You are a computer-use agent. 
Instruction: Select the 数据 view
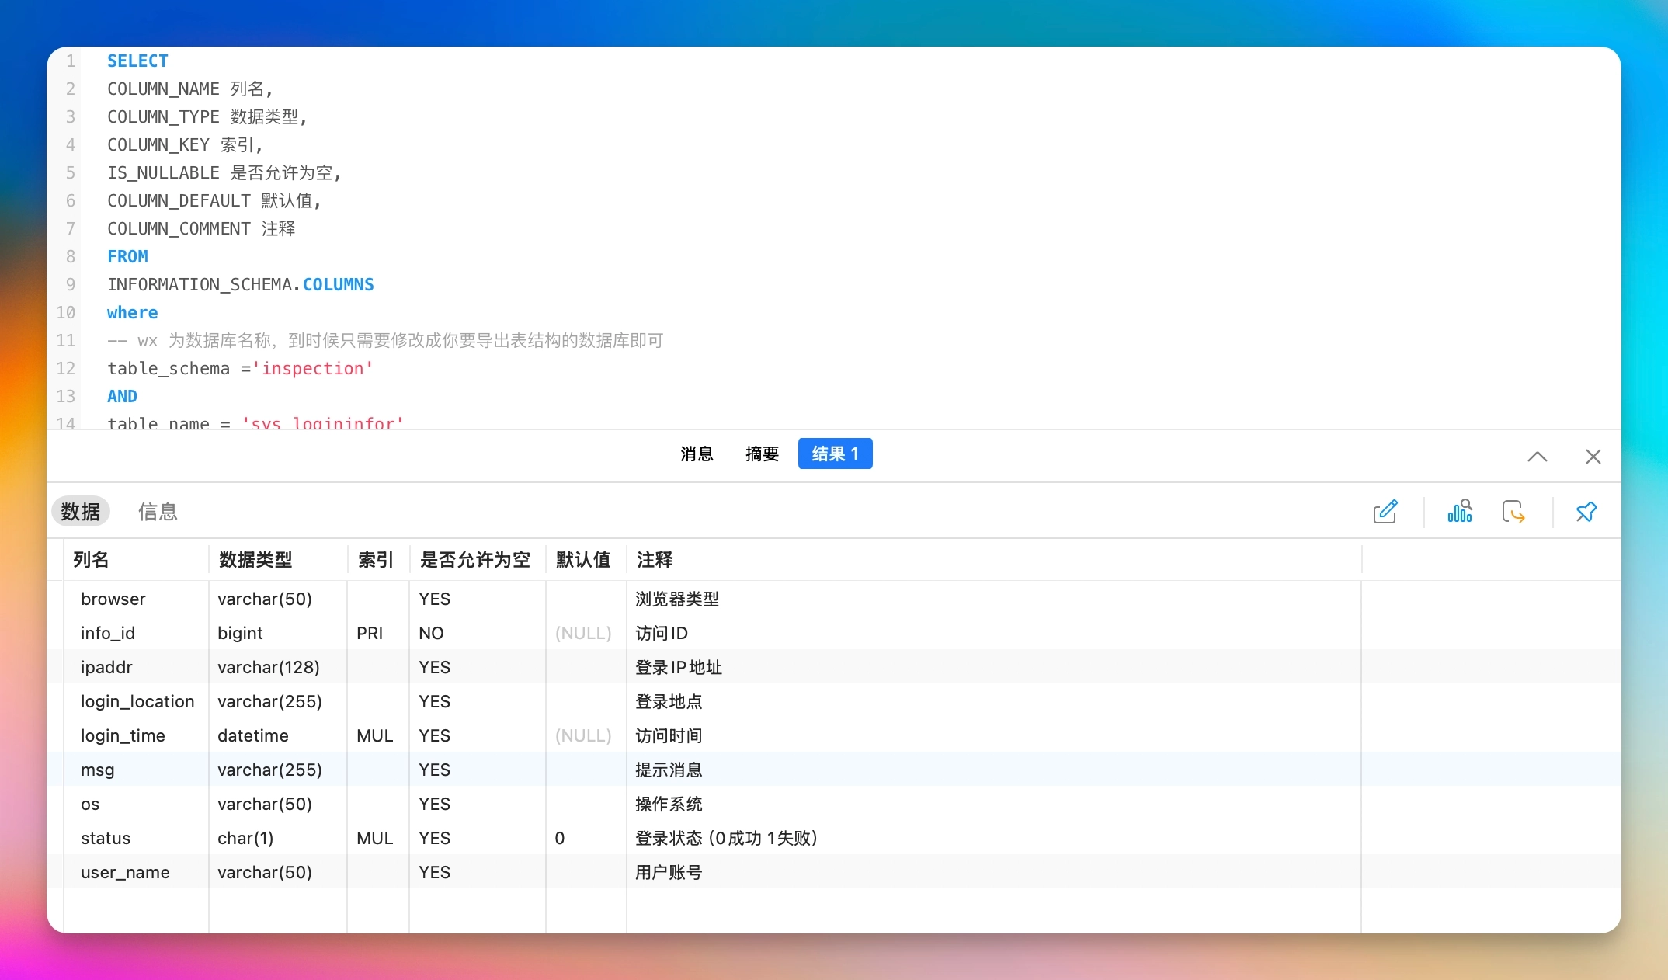tap(80, 511)
